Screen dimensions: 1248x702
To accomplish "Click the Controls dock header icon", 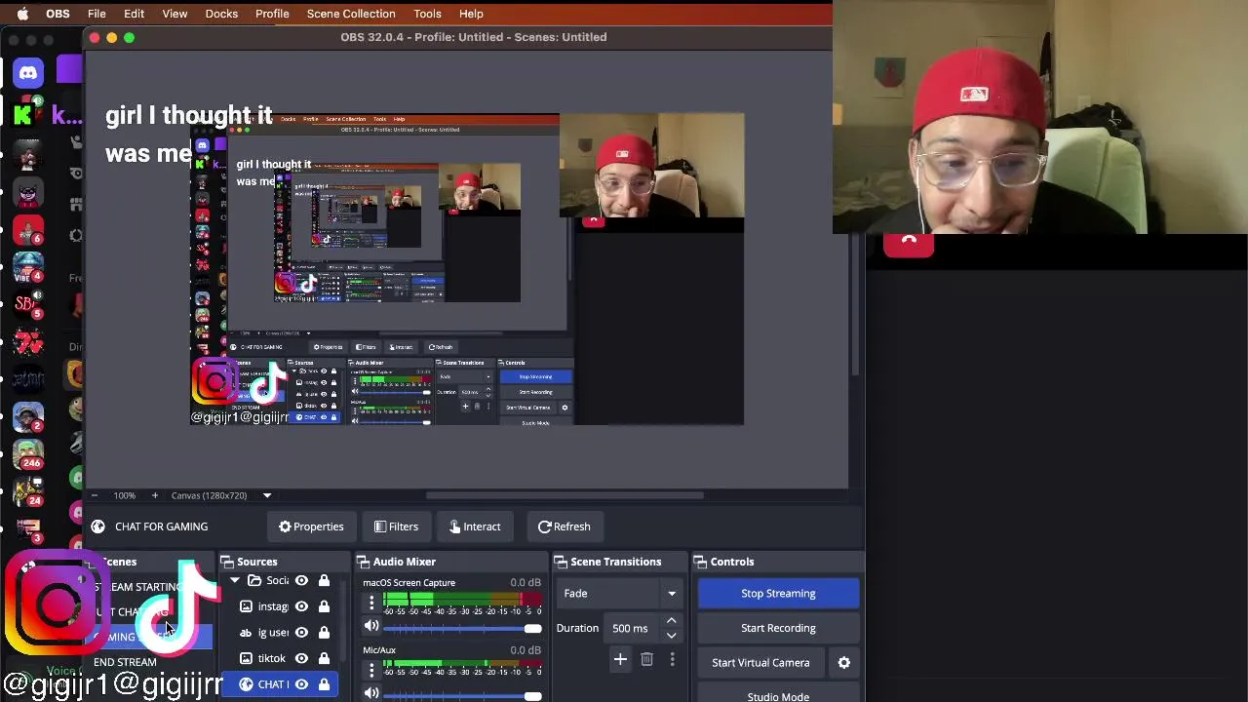I will 700,562.
